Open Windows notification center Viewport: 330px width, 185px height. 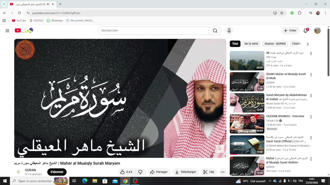coord(323,181)
